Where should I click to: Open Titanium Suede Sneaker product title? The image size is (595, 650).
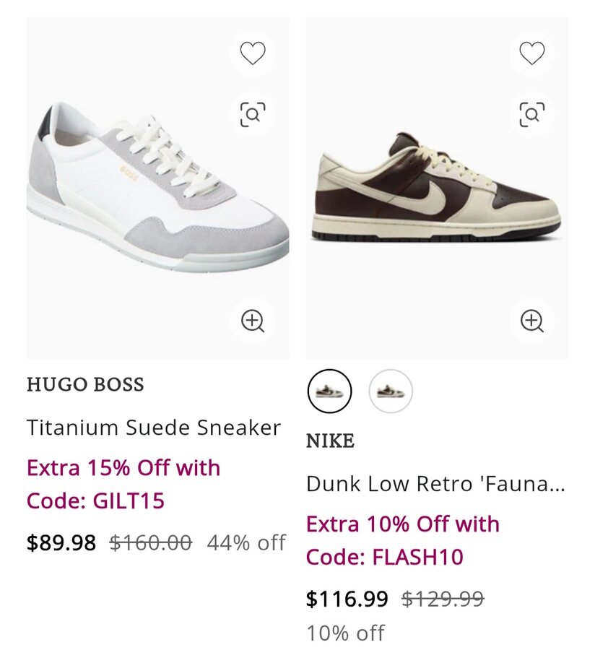point(154,428)
